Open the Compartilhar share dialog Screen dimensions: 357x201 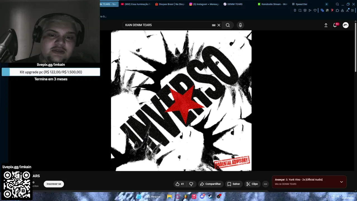coord(211,184)
